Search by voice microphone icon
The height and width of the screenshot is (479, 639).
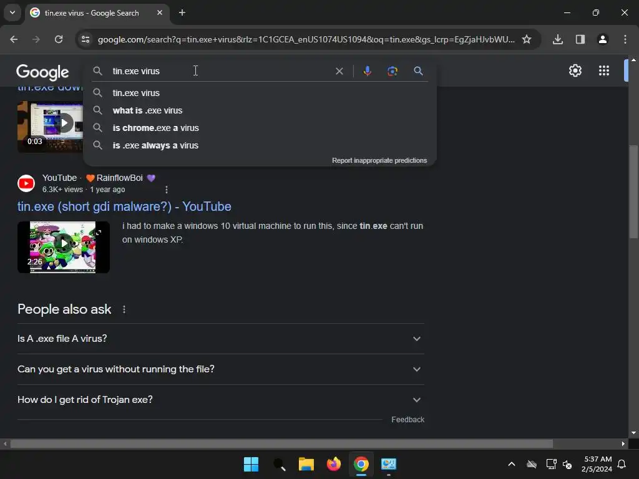(367, 71)
